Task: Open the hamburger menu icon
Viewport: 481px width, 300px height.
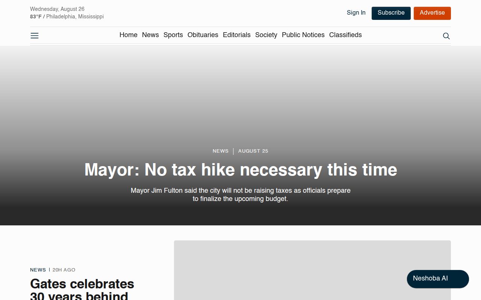Action: pos(35,36)
